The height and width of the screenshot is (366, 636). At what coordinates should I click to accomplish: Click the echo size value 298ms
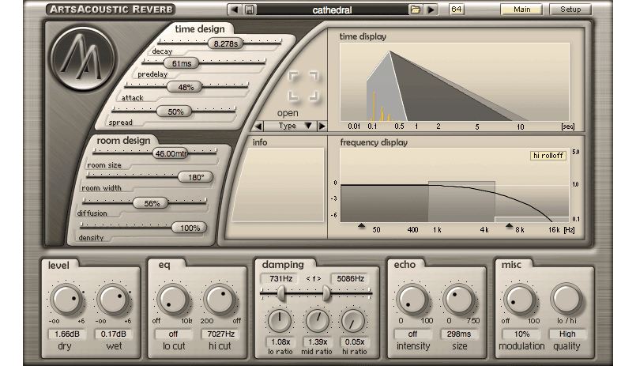[x=459, y=334]
